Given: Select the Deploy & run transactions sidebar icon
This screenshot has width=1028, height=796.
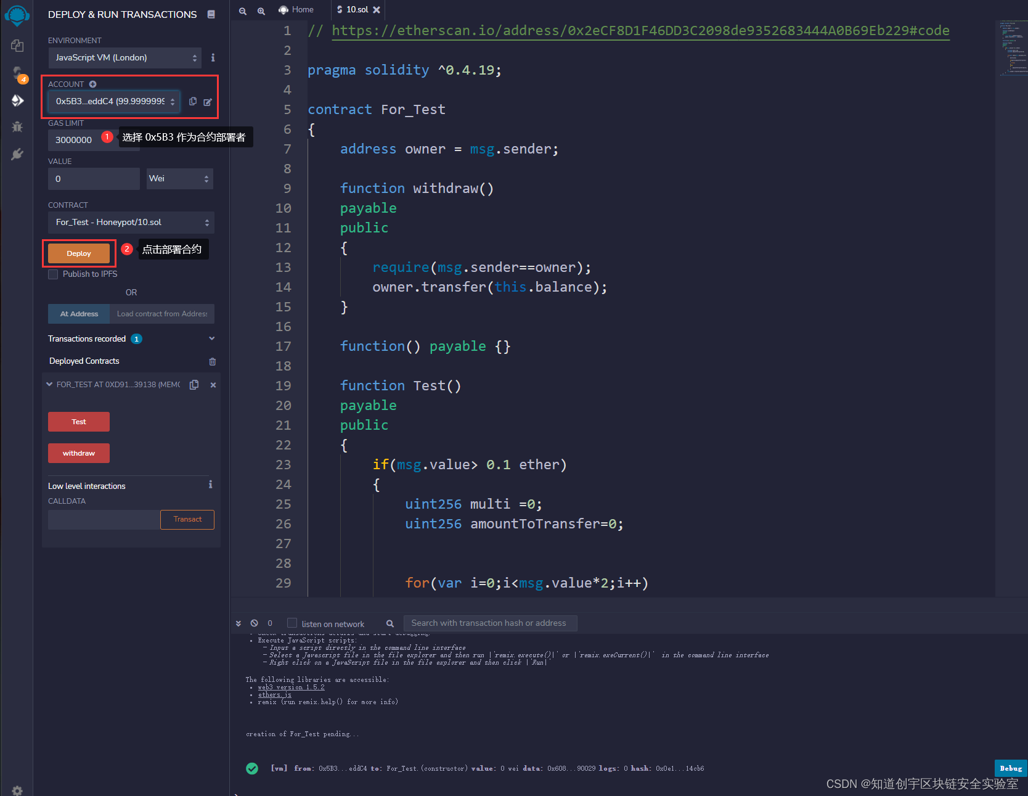Looking at the screenshot, I should click(17, 101).
